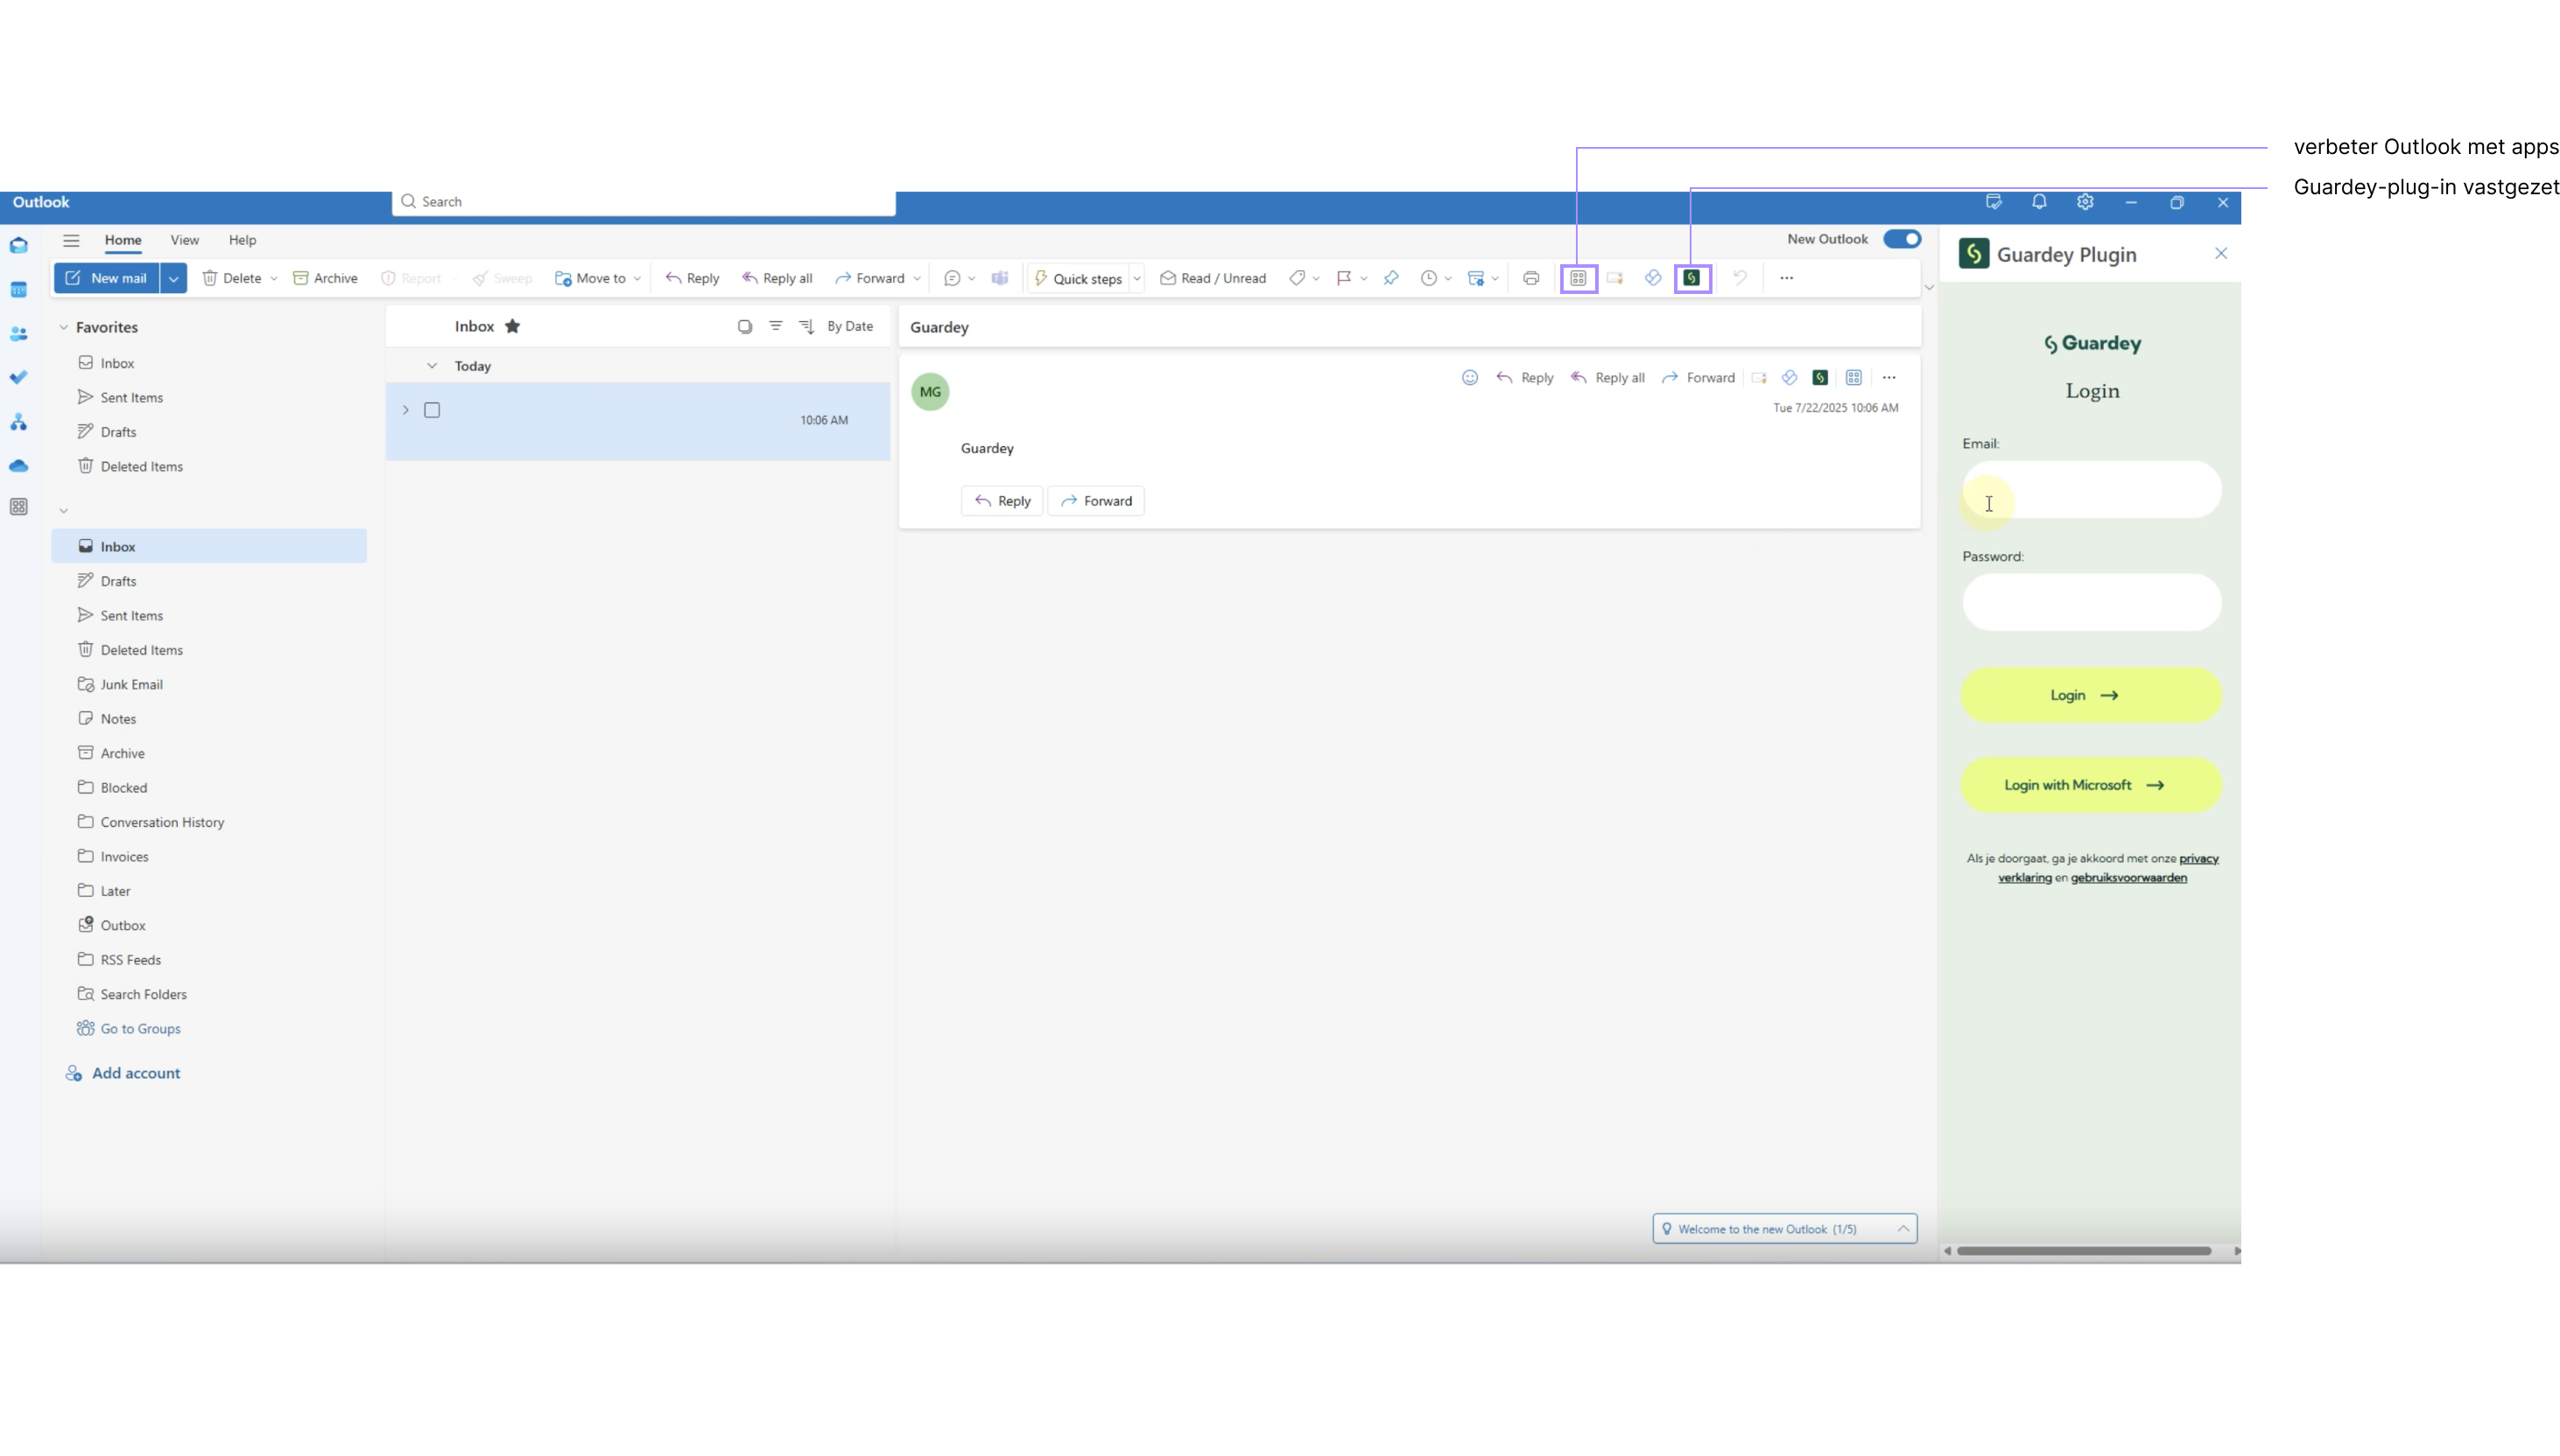Click the Login with Microsoft button
Screen dimensions: 2560x1456
click(2091, 785)
